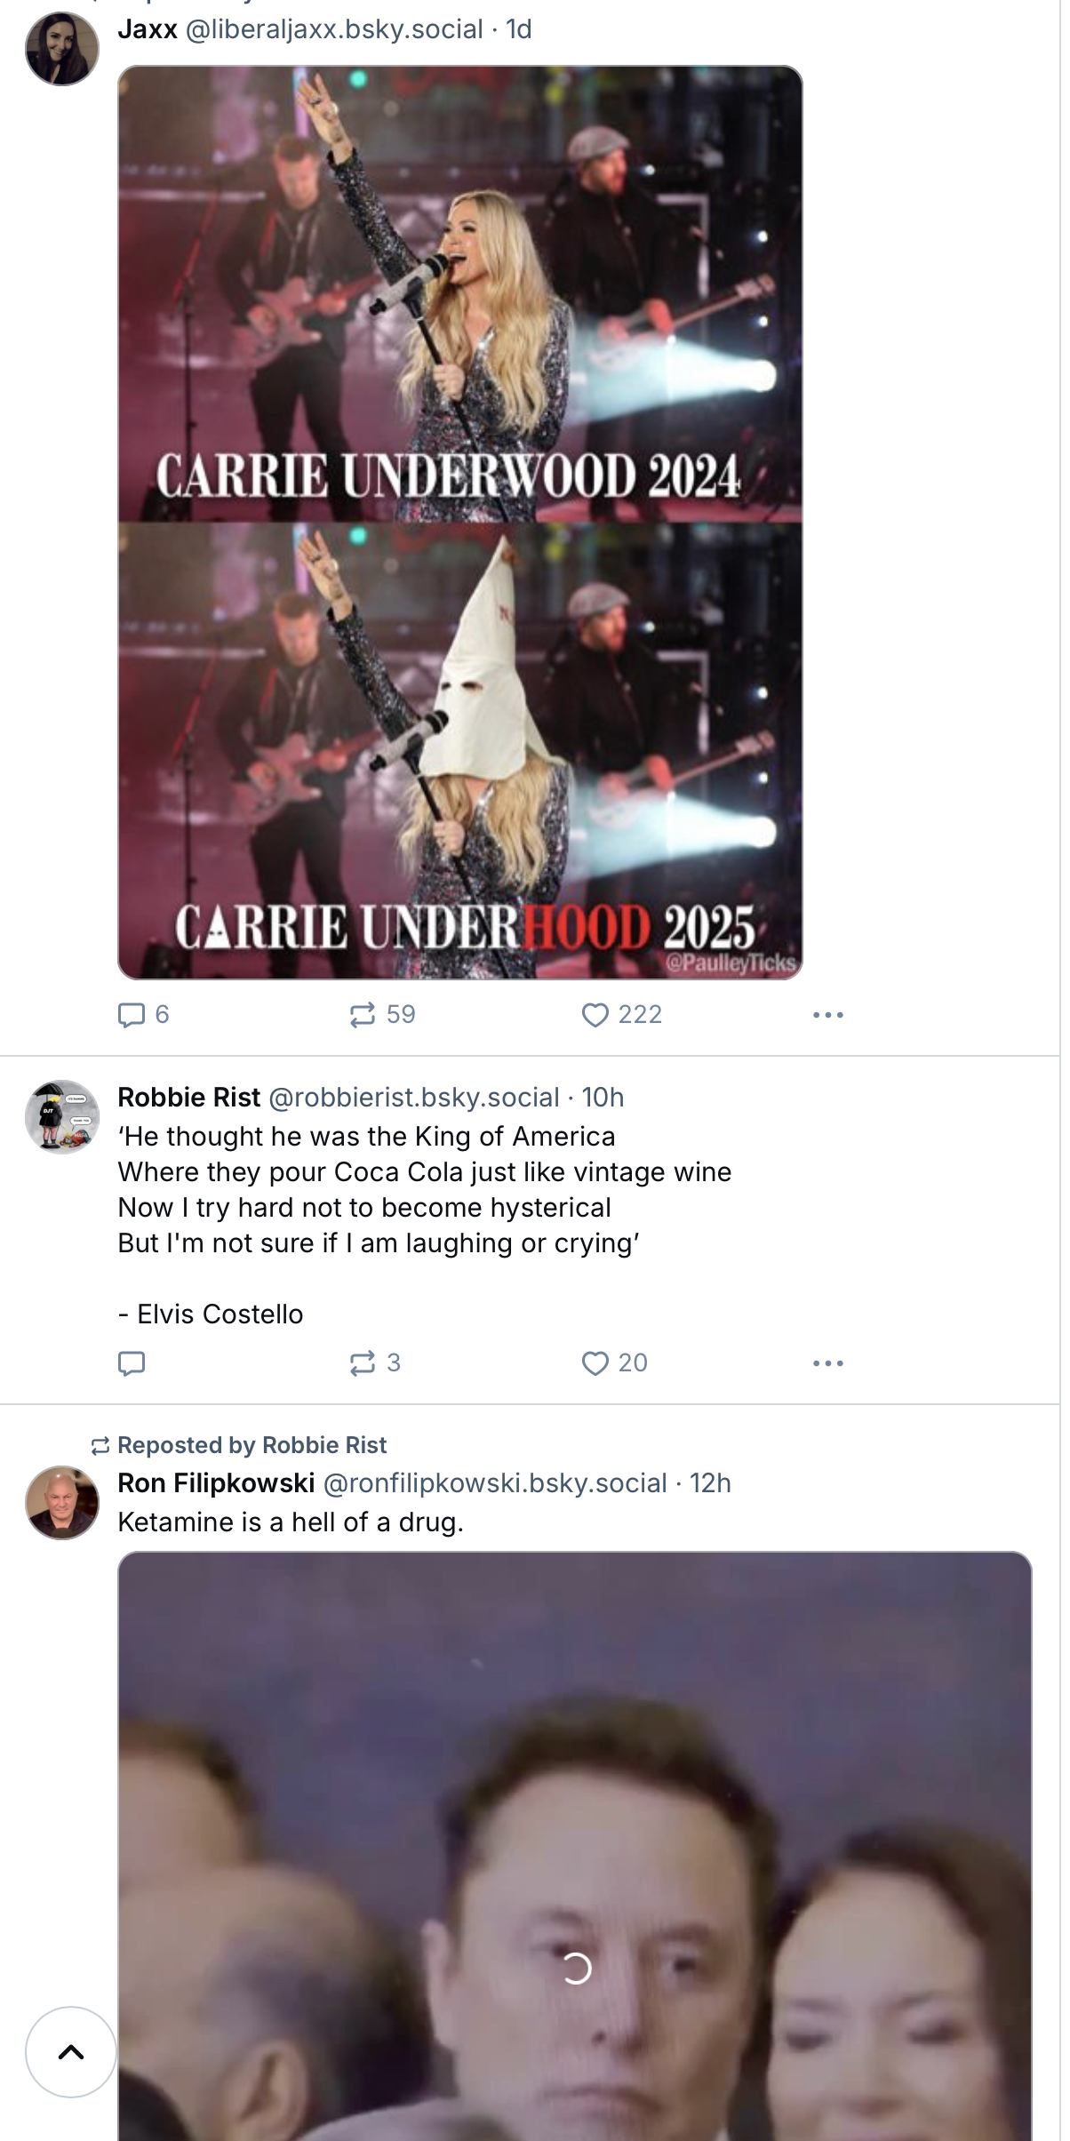This screenshot has height=2141, width=1070.
Task: Open Jaxx's profile avatar
Action: tap(62, 49)
